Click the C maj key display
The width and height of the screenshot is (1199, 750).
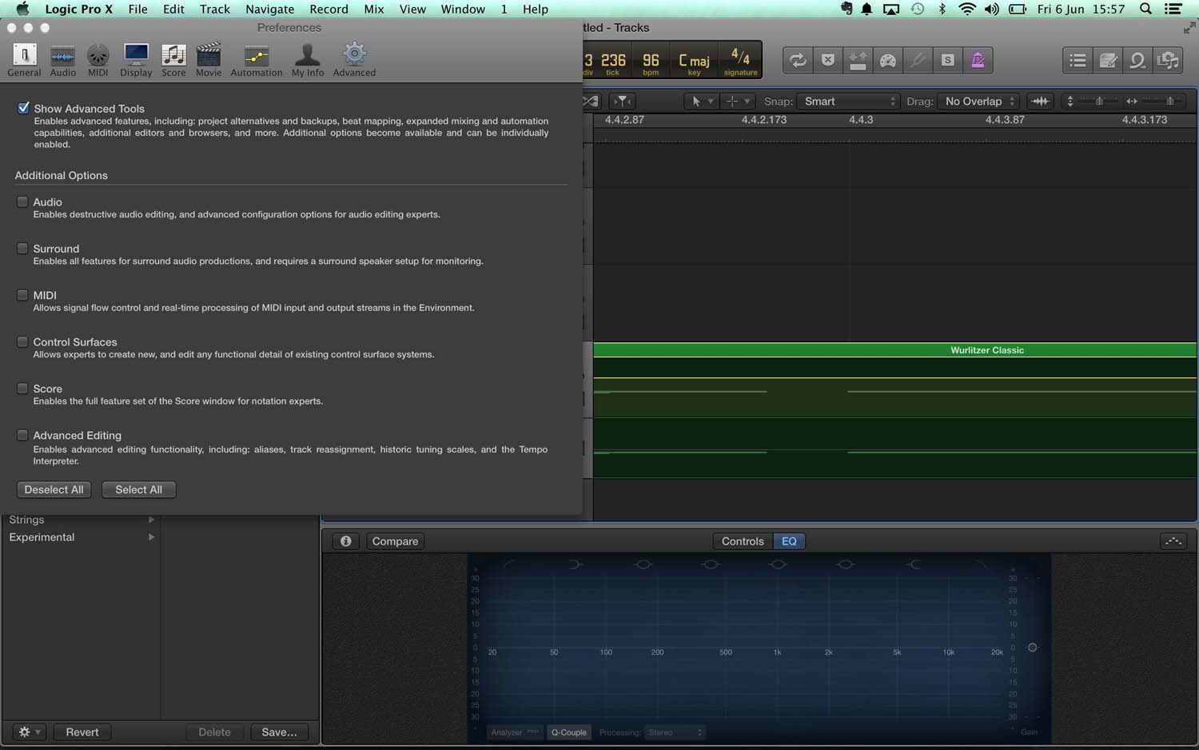pos(694,61)
